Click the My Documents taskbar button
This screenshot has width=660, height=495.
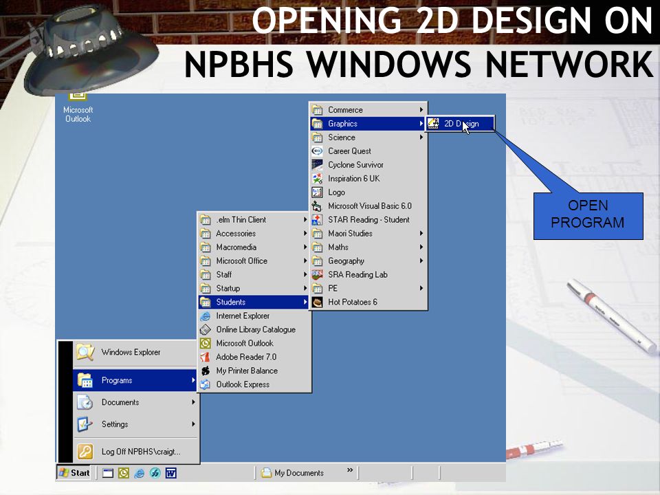(x=293, y=473)
